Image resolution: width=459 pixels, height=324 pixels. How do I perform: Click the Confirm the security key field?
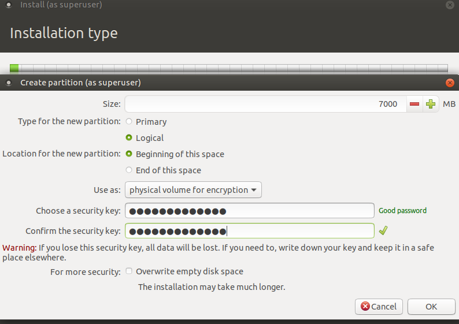(x=250, y=230)
